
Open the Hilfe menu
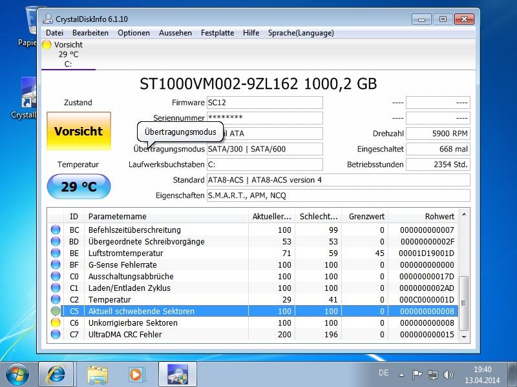[x=251, y=33]
